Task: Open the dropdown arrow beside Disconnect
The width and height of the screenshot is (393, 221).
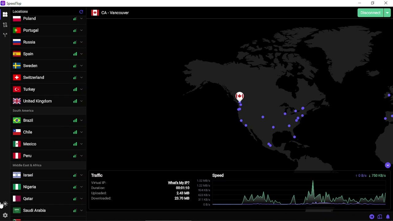Action: point(387,13)
